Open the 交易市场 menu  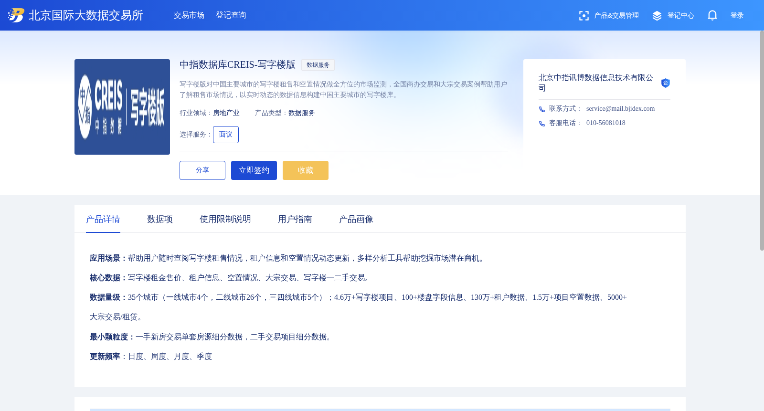pos(189,15)
